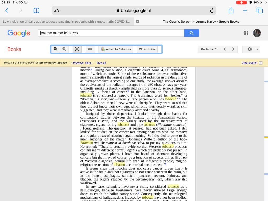Switch to The Cosmic Serpent tab

[201, 21]
